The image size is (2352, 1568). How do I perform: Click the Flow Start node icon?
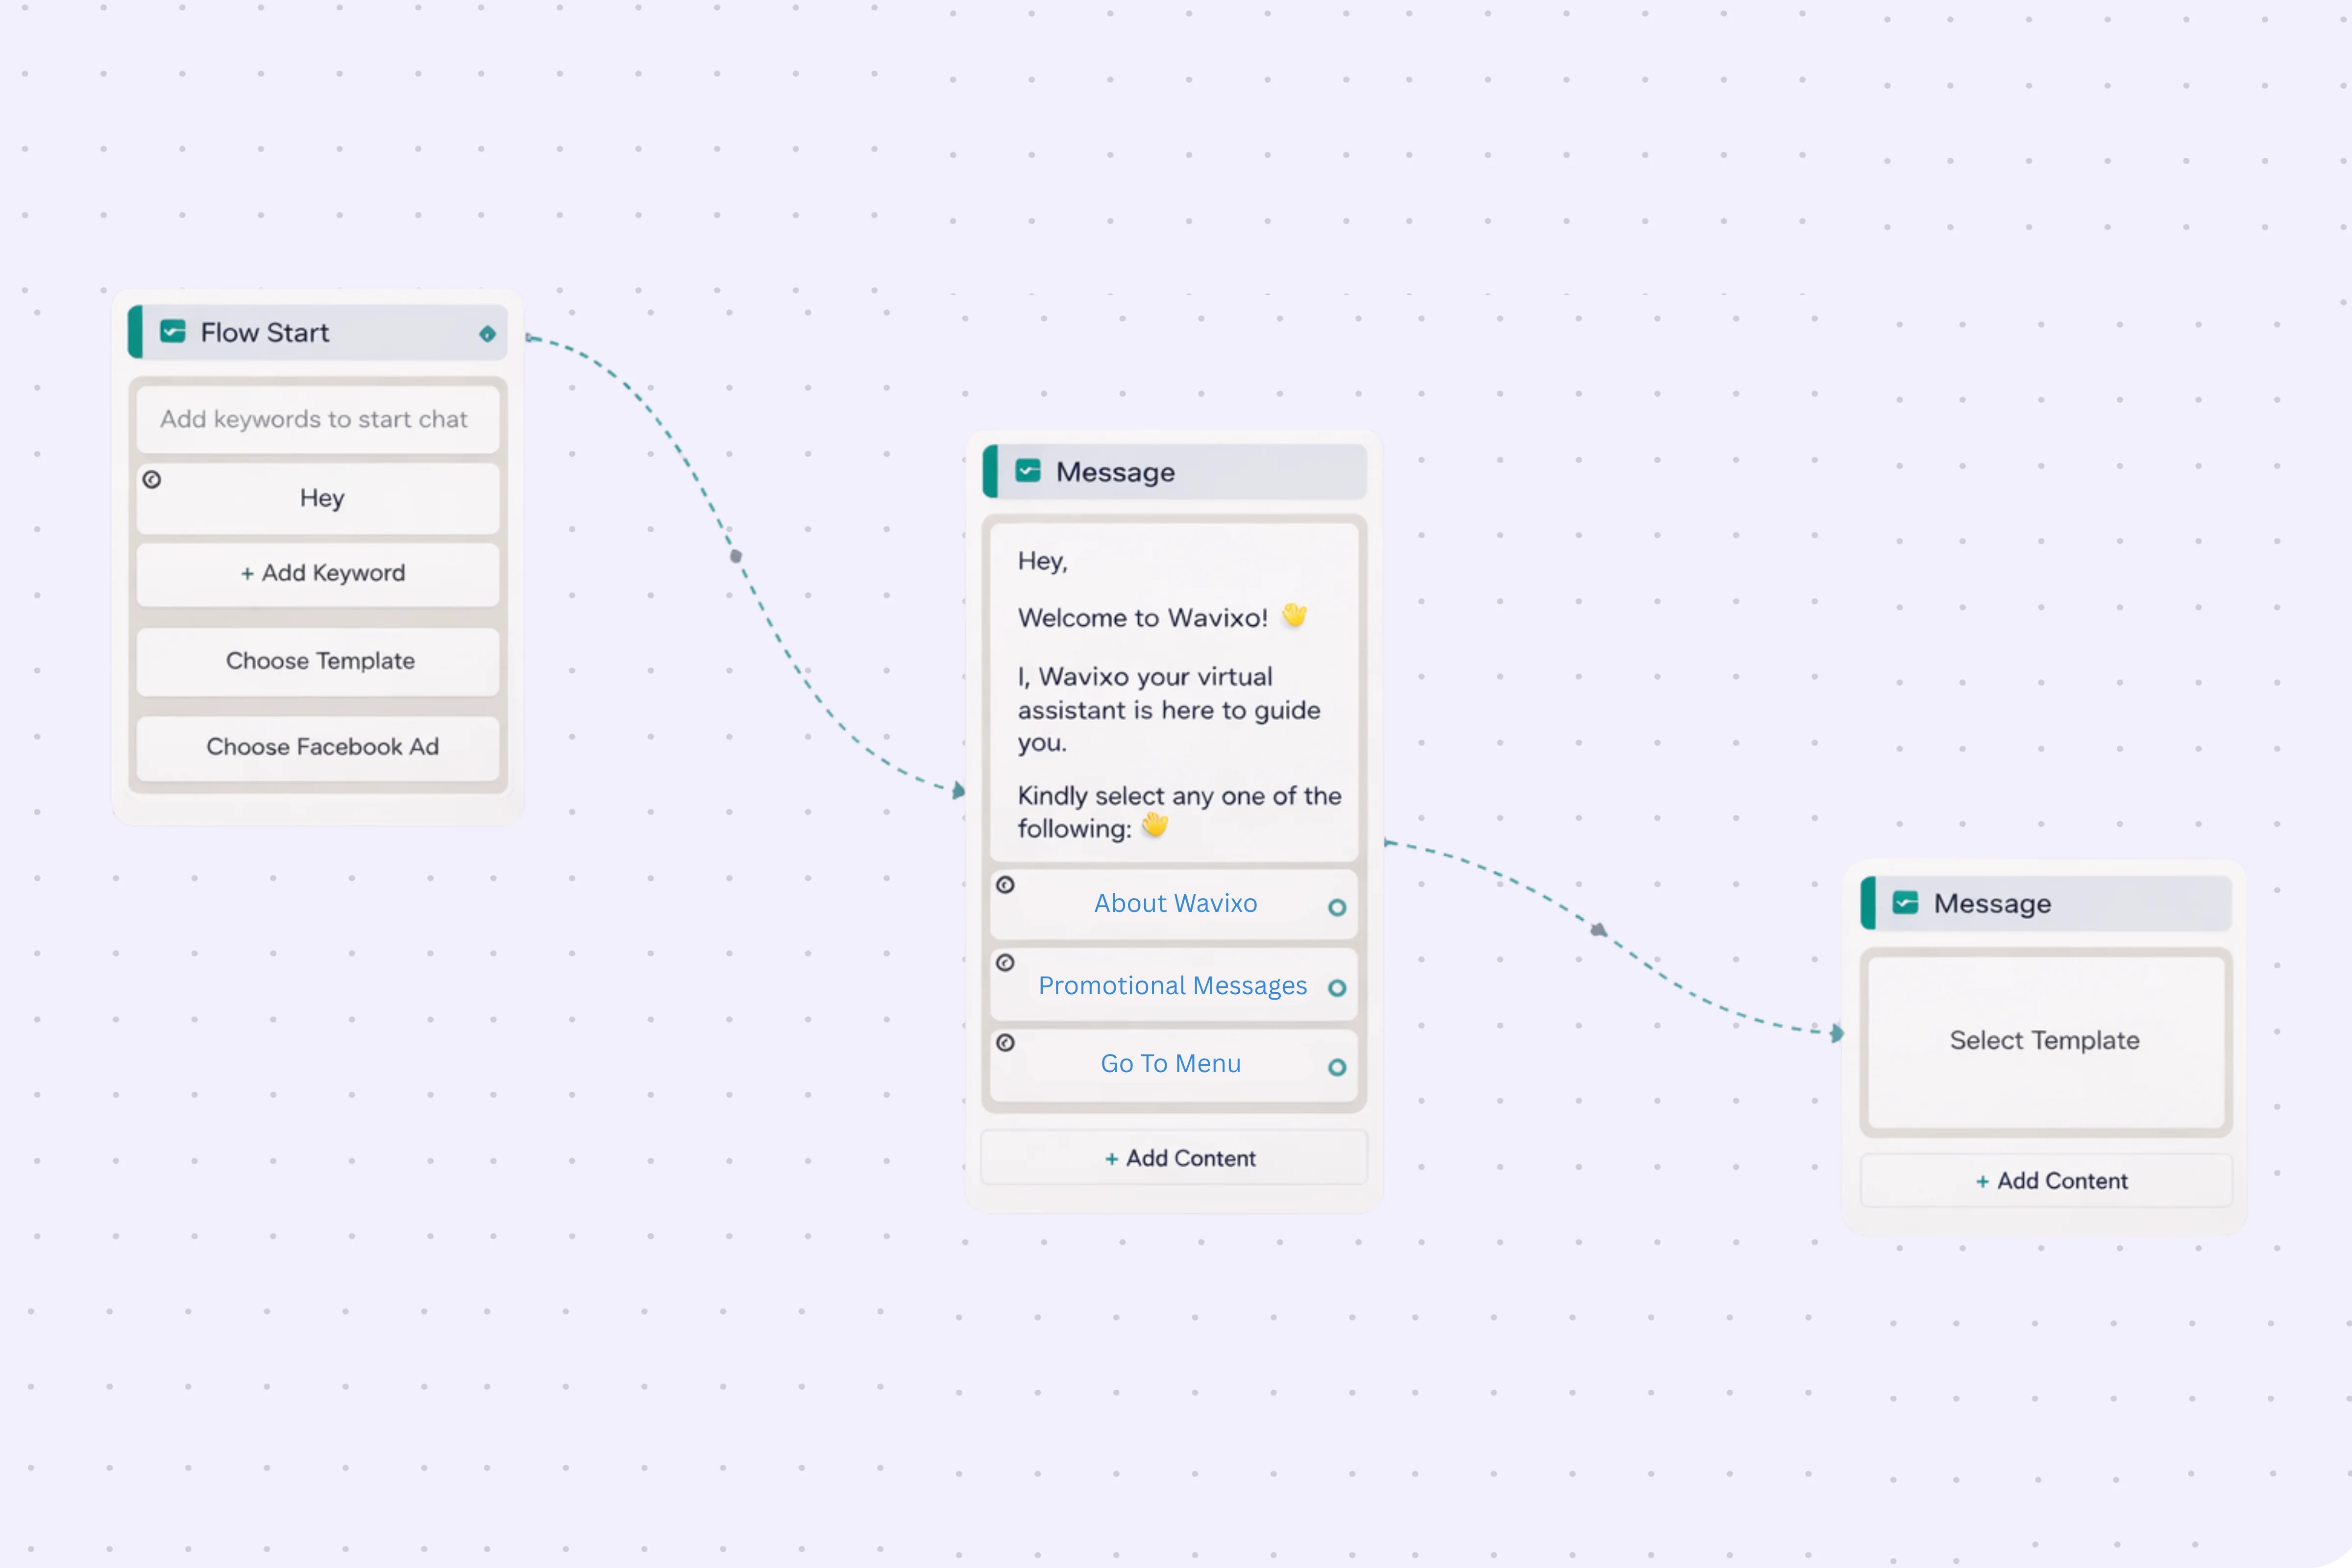tap(173, 332)
